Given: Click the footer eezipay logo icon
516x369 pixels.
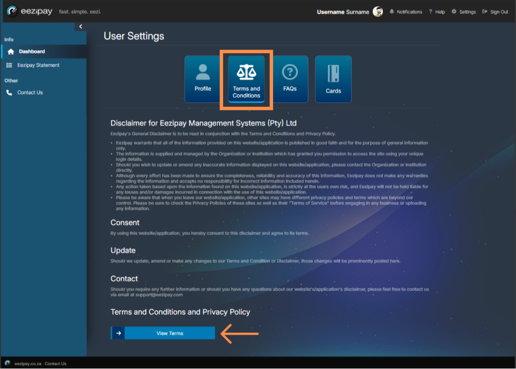Looking at the screenshot, I should click(8, 363).
